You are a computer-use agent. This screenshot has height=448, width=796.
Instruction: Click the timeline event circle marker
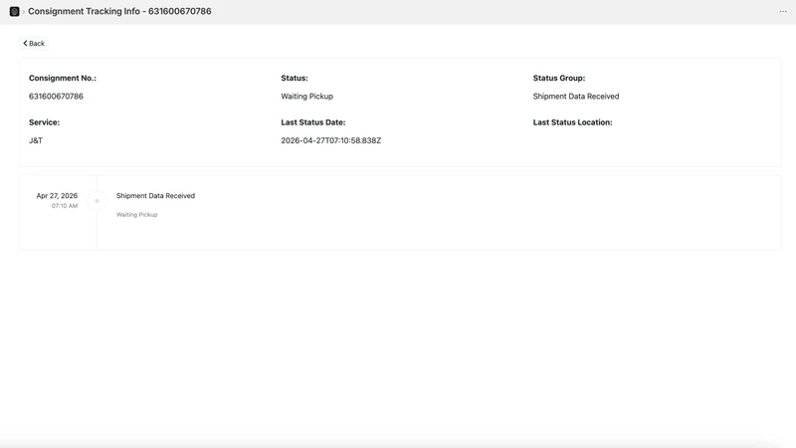[97, 201]
